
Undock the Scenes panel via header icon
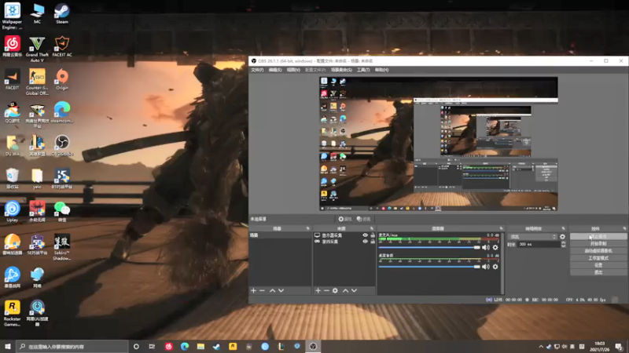(307, 228)
